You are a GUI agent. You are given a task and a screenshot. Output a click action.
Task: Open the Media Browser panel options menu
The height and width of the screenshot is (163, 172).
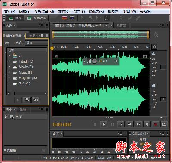click(x=41, y=35)
